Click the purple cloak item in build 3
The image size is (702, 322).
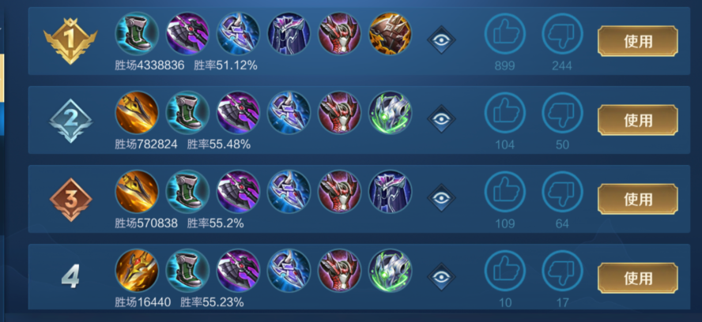click(x=390, y=192)
